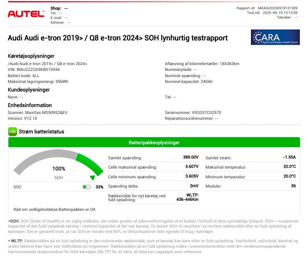Screen dimensions: 308x257
Task: Click the Celle maksimal spænding 3.607V row
Action: 153,167
